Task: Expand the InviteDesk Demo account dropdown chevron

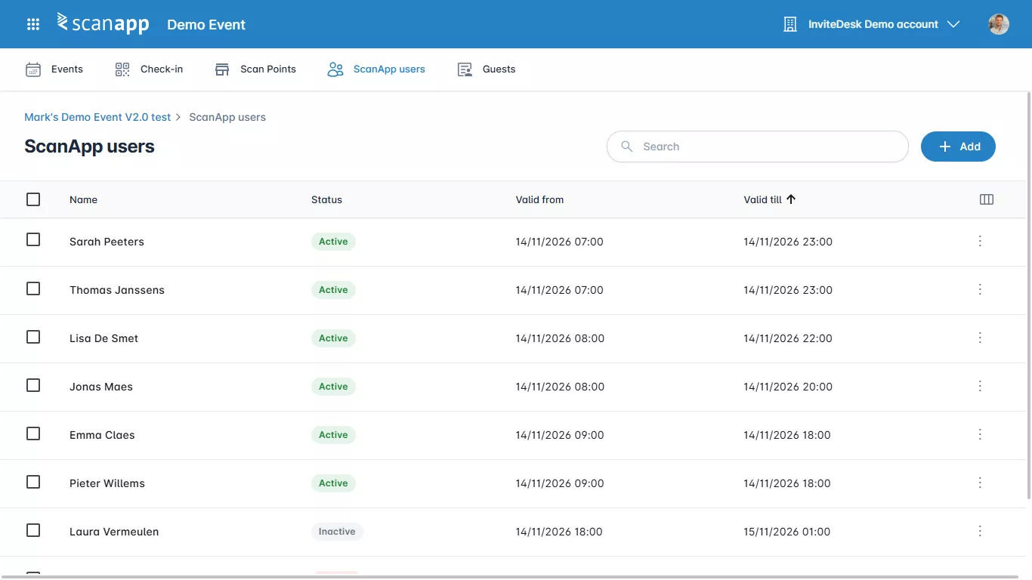Action: [953, 24]
